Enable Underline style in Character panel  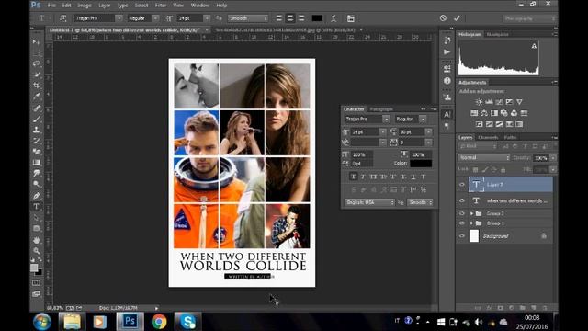tap(413, 177)
